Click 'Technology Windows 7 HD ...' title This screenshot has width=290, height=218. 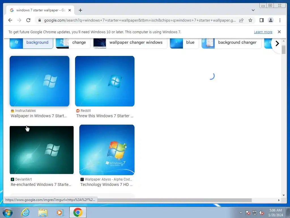point(106,185)
